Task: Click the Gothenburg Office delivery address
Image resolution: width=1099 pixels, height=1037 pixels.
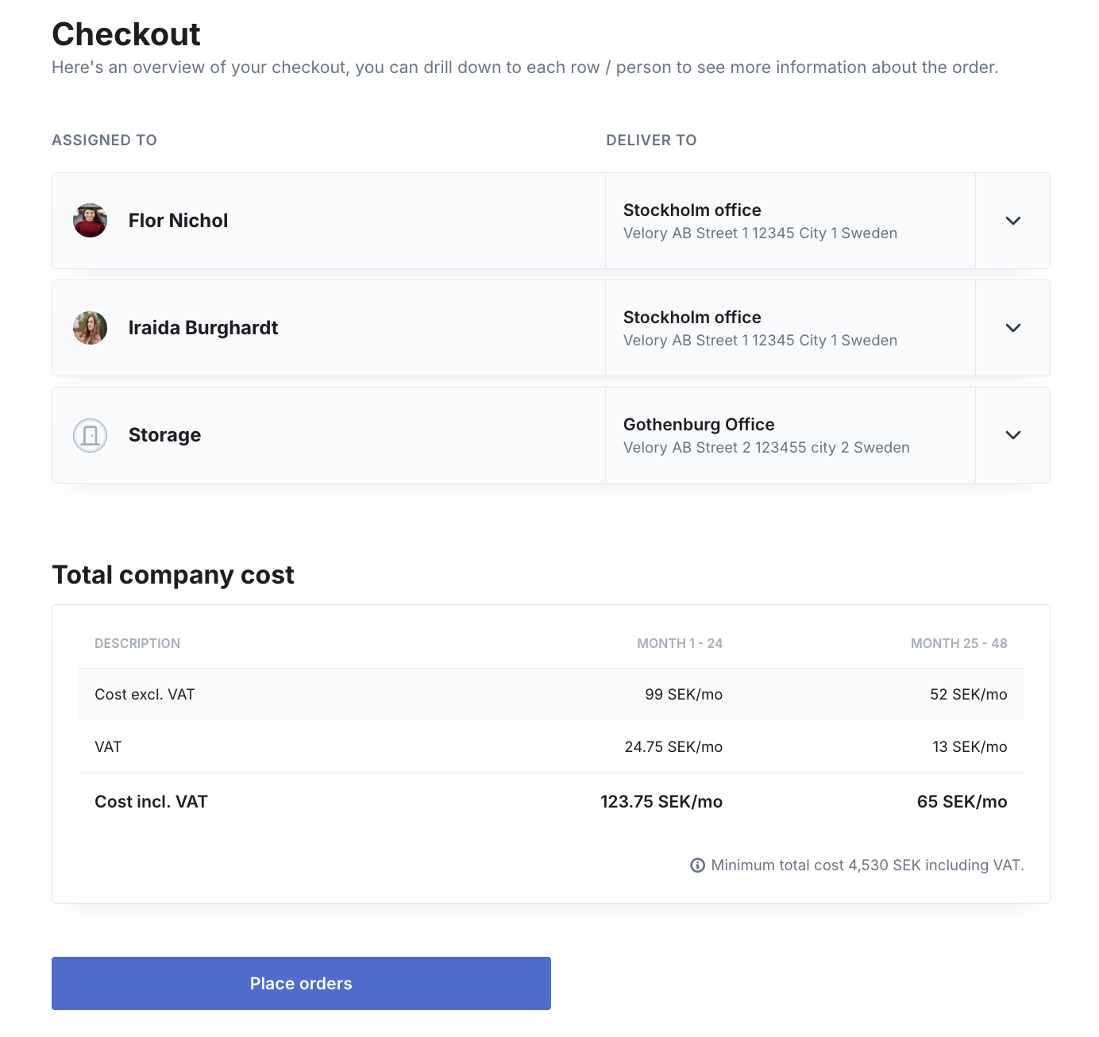Action: click(x=766, y=436)
